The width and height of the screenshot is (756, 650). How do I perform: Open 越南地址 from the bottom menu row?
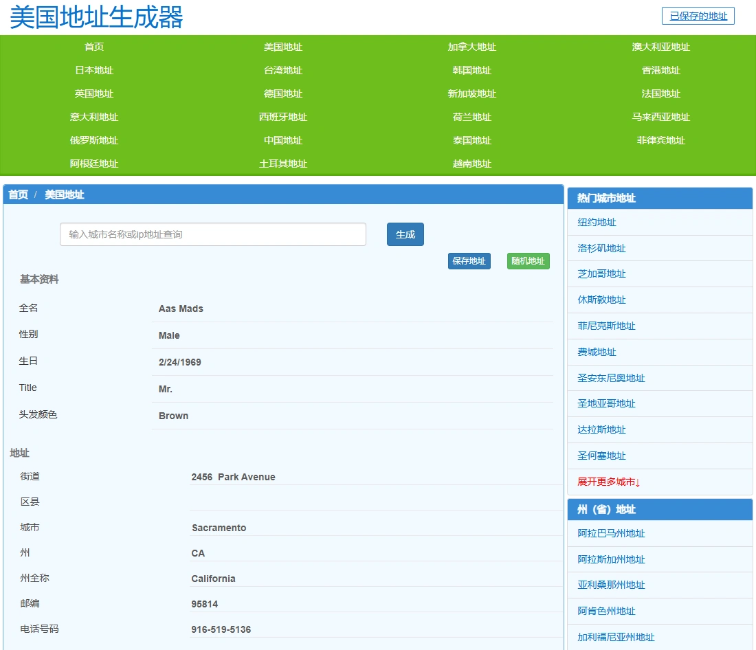472,164
